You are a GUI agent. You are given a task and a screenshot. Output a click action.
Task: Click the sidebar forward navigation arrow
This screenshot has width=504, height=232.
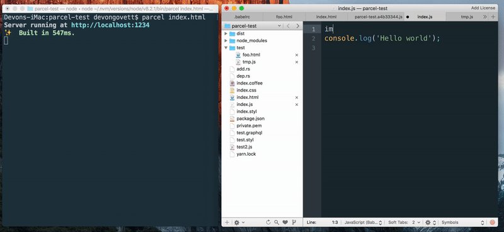pyautogui.click(x=297, y=26)
